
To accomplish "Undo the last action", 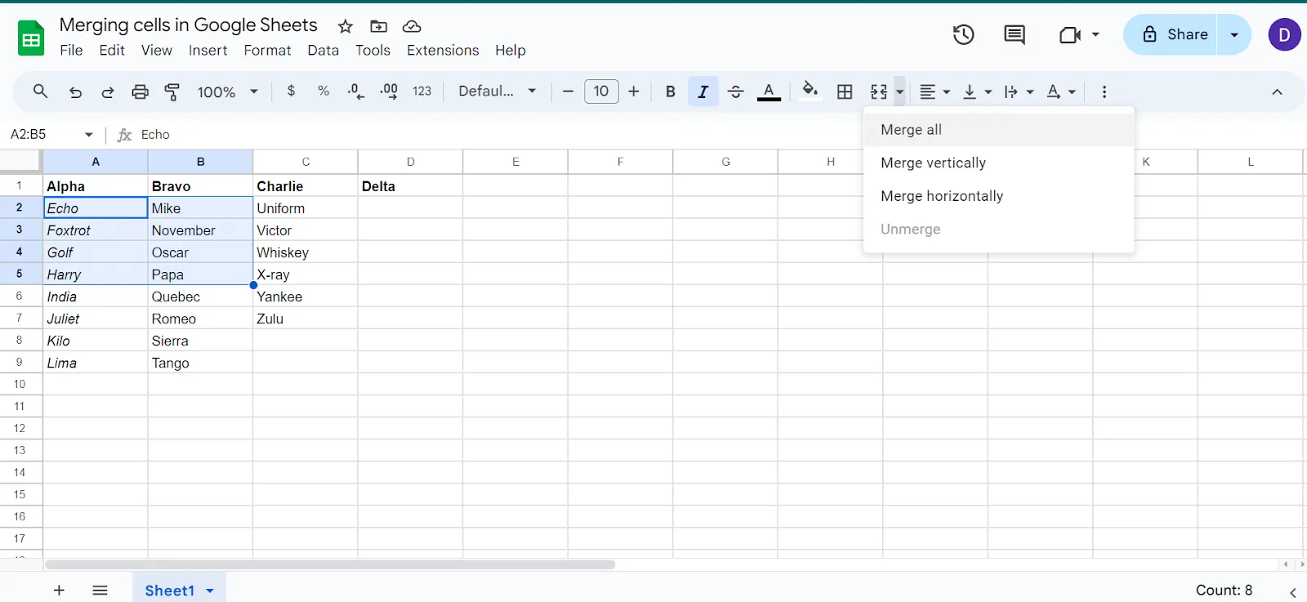I will click(x=75, y=91).
